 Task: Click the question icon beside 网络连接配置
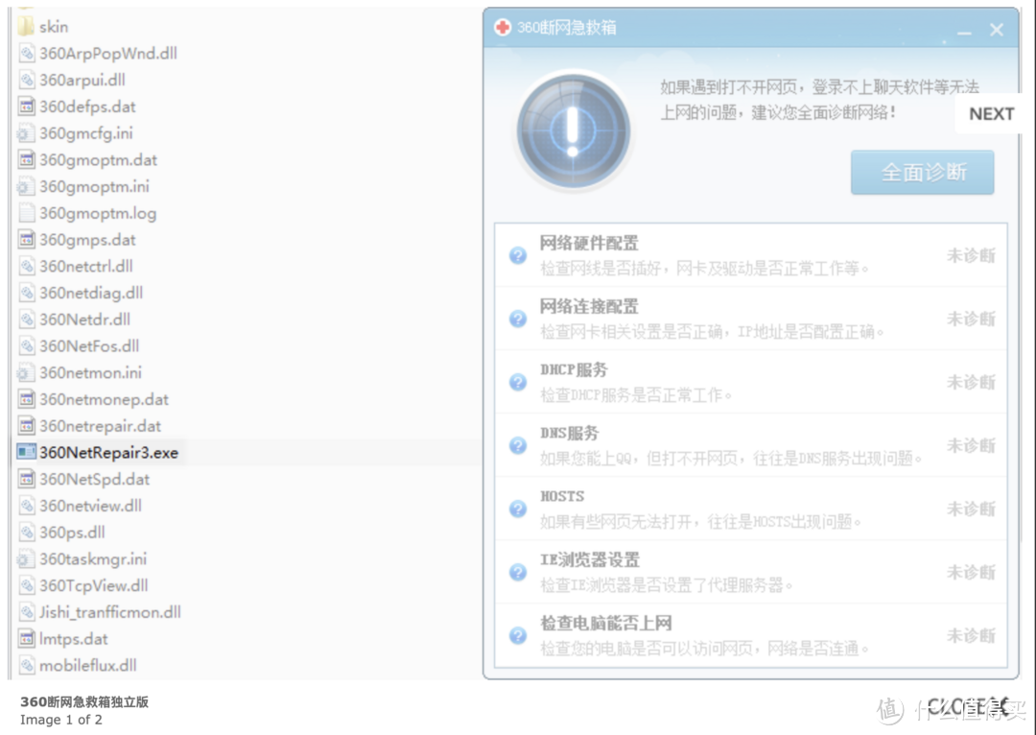(x=518, y=319)
